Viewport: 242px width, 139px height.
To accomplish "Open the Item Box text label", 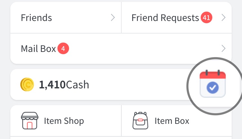I will 172,121.
